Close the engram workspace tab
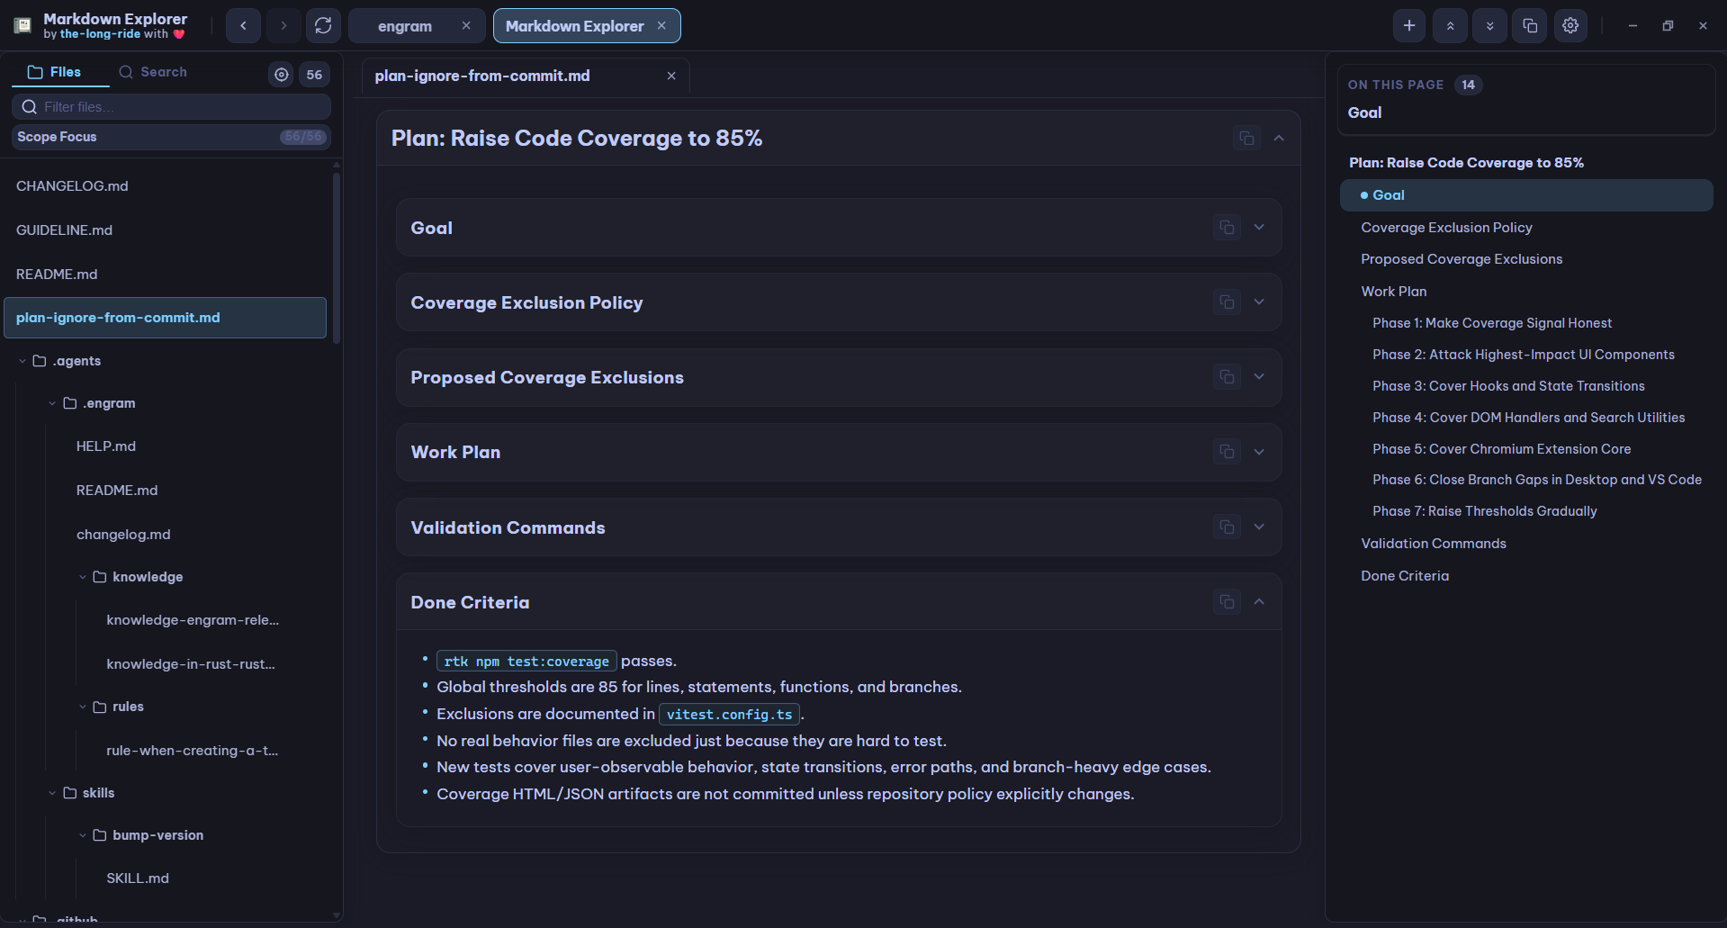Viewport: 1727px width, 928px height. pos(466,26)
